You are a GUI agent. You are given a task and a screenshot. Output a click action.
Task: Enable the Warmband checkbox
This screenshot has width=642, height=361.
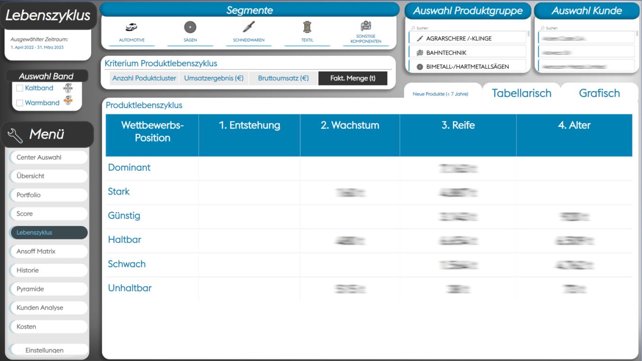click(20, 103)
